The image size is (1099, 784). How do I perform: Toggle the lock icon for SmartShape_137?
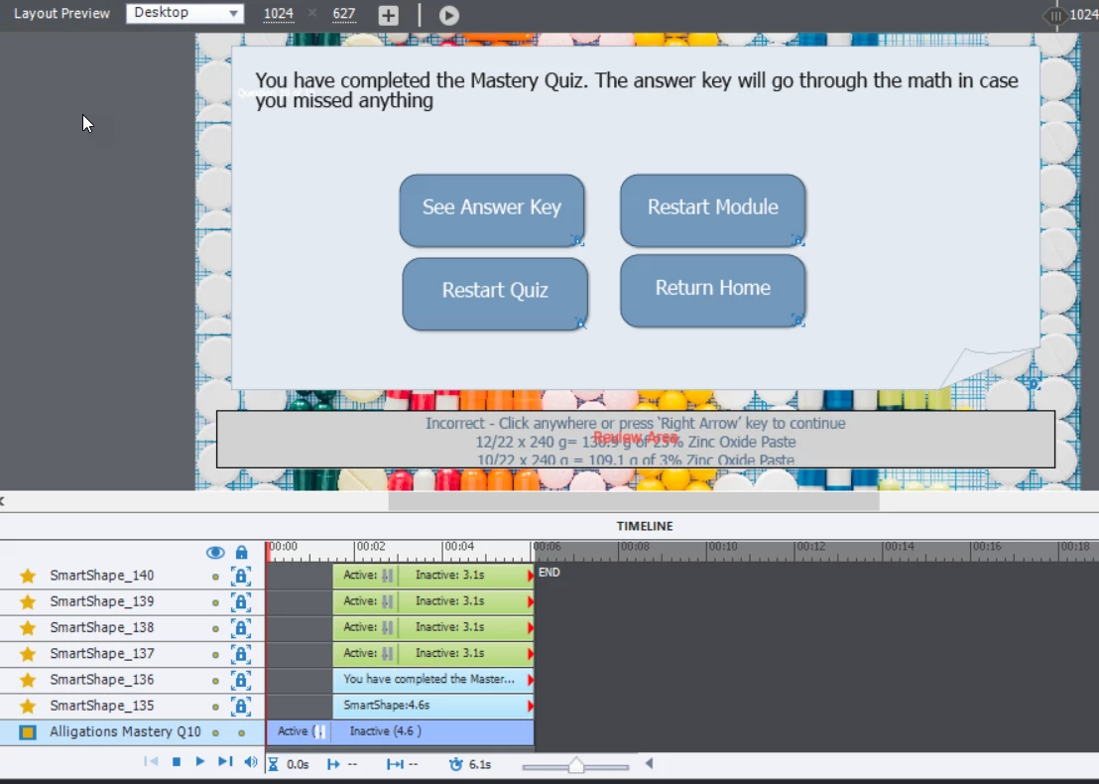(240, 654)
